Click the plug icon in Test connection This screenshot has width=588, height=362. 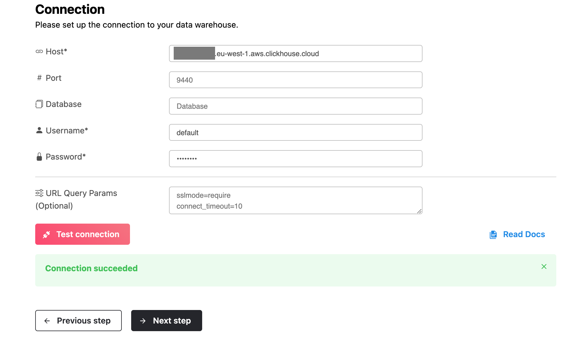click(x=47, y=234)
